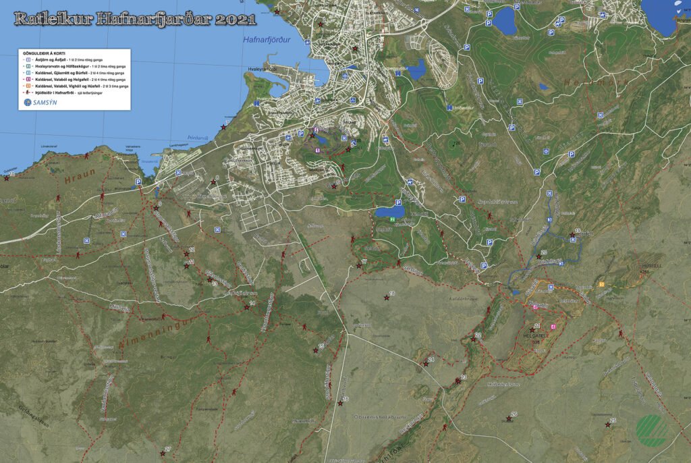Image resolution: width=691 pixels, height=463 pixels.
Task: Click orange route 5 swatch in legend
Action: coord(28,86)
